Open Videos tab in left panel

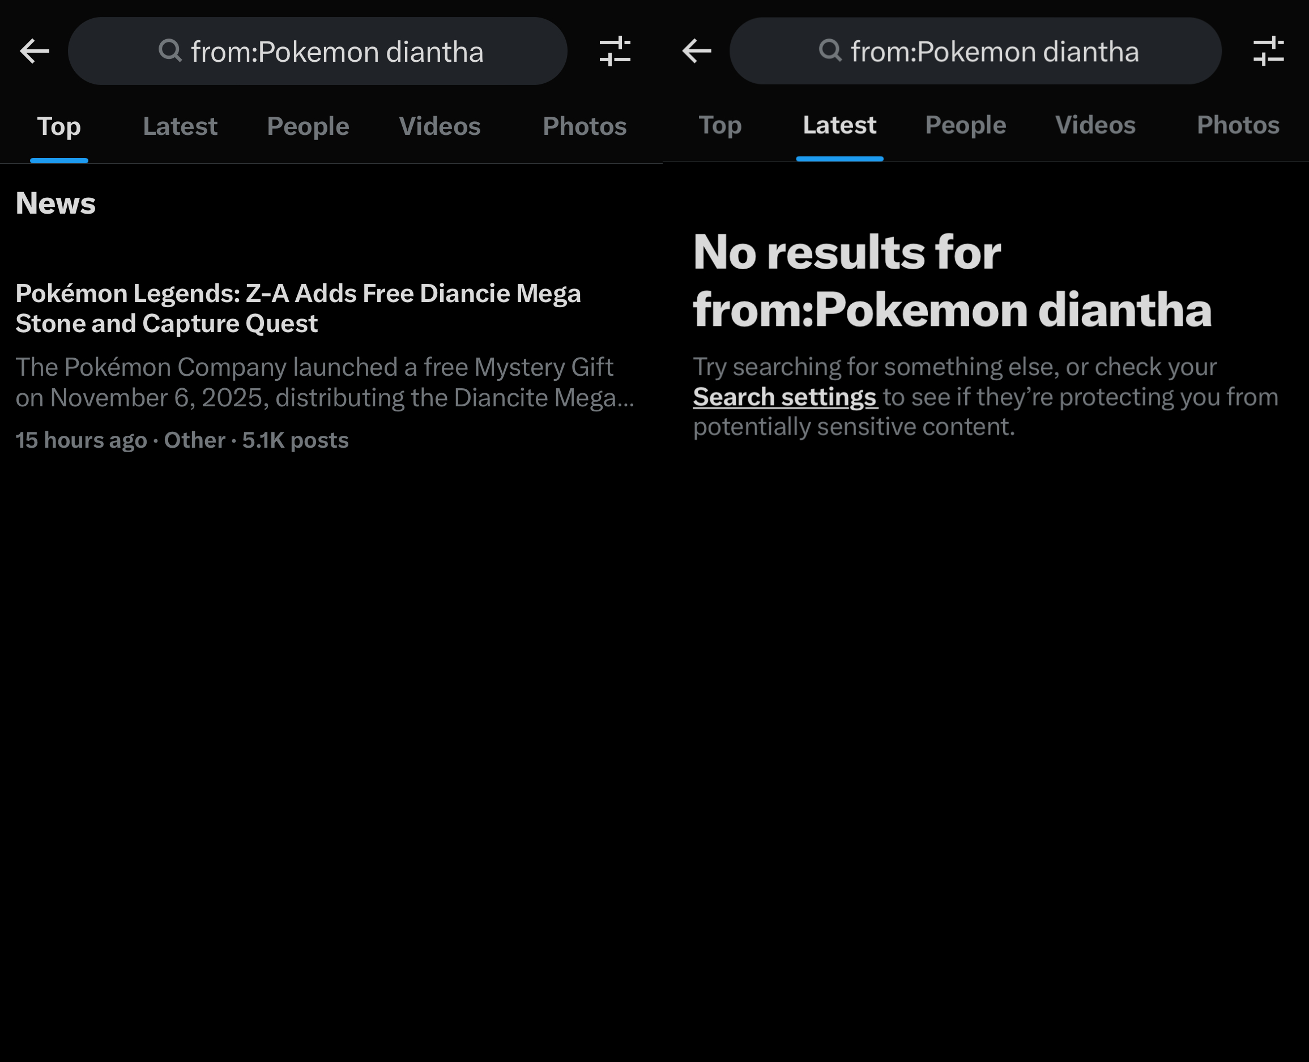(x=440, y=126)
